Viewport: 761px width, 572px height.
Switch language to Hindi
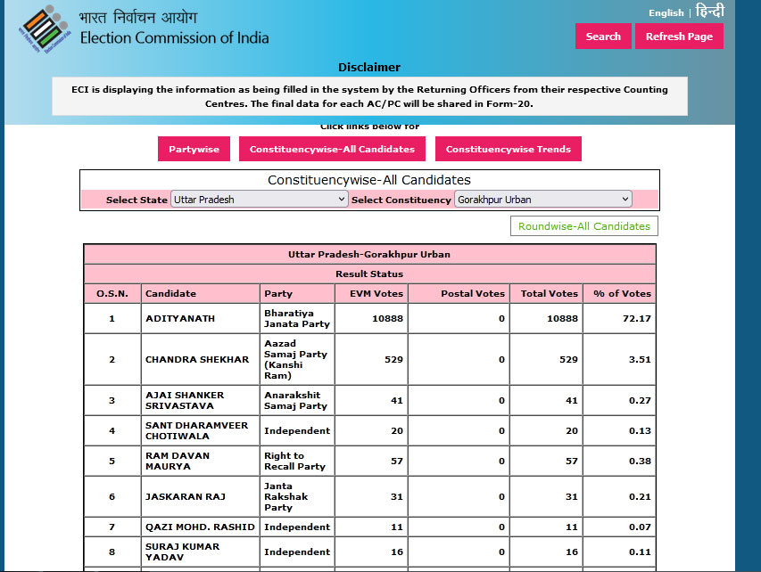[710, 12]
